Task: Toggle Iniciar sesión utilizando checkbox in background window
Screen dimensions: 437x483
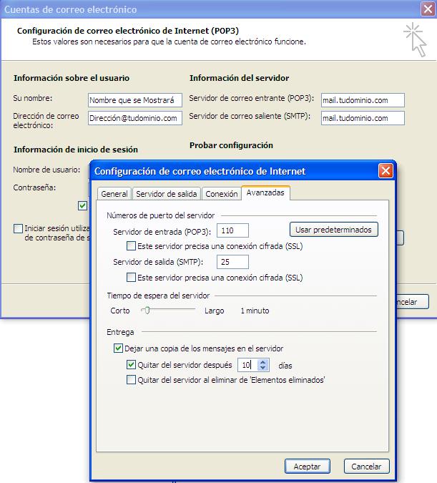Action: coord(18,228)
